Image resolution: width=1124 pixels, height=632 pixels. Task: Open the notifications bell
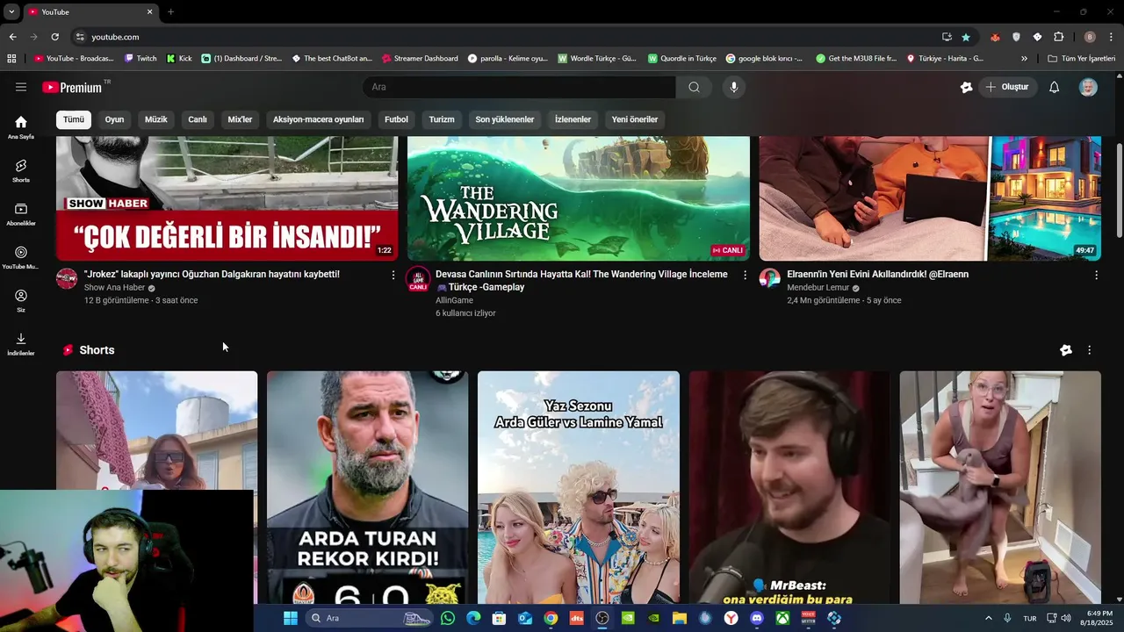[x=1055, y=87]
